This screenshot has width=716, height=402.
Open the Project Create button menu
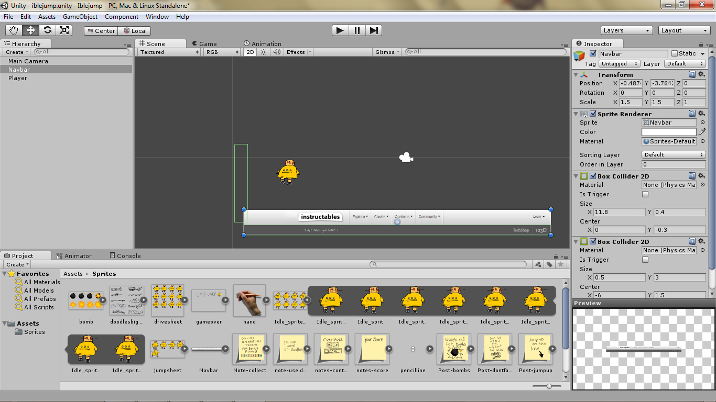tap(17, 264)
